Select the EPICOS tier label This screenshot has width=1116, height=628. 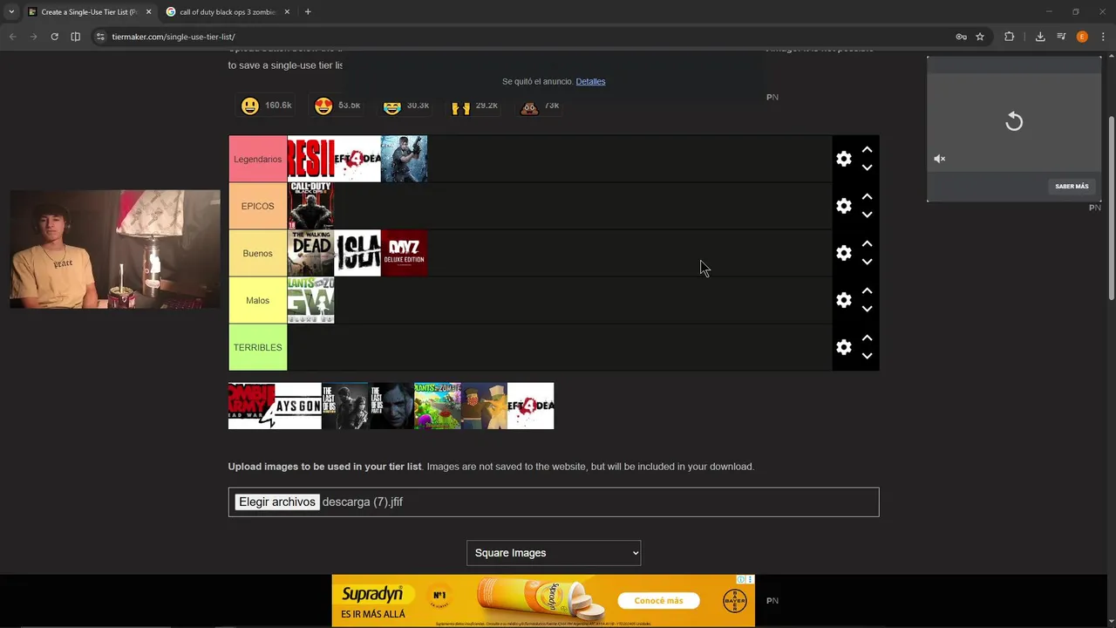coord(257,206)
